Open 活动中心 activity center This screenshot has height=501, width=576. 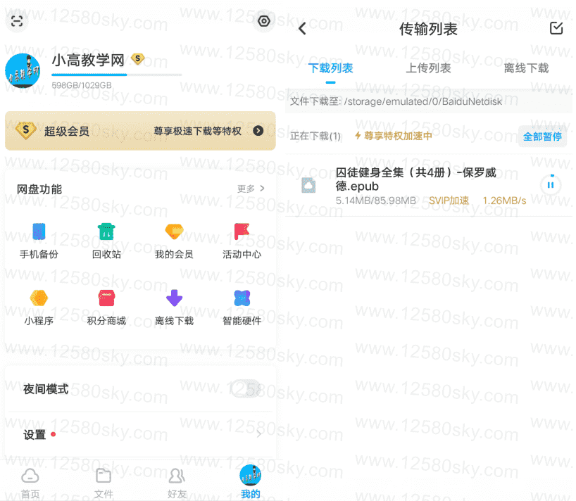pos(242,241)
